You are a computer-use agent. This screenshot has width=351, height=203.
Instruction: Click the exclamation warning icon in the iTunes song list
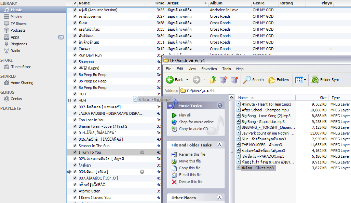coord(69,100)
